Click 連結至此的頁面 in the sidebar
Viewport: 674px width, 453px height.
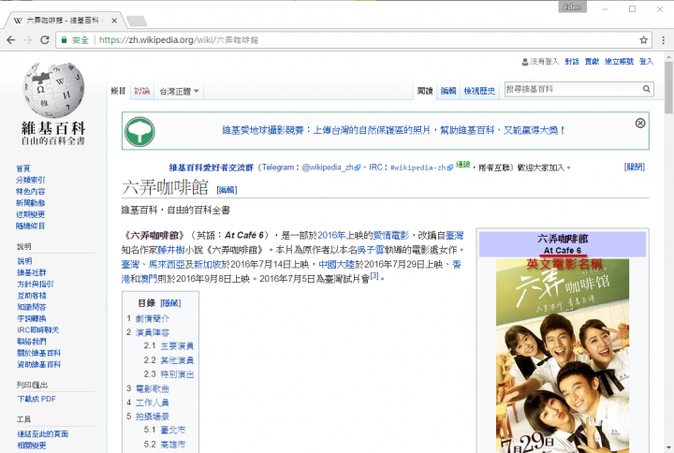point(42,433)
